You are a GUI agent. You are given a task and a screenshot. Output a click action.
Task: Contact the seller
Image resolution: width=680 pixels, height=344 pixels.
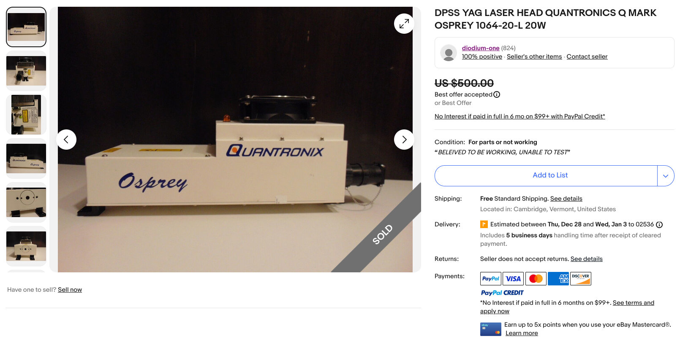tap(587, 56)
